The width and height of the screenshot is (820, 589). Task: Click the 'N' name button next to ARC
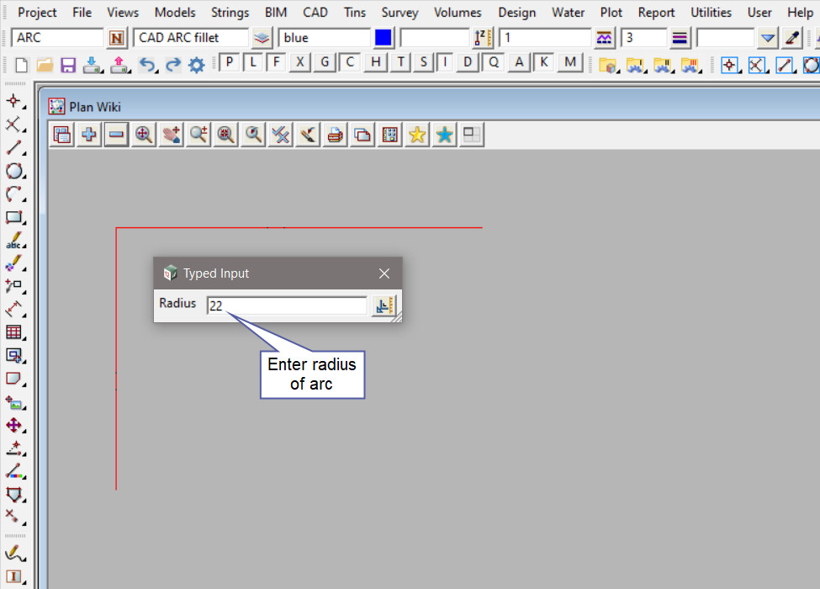[x=117, y=38]
